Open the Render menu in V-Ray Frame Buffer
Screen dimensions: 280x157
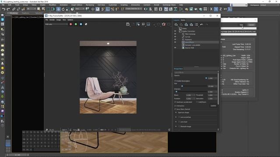click(52, 20)
